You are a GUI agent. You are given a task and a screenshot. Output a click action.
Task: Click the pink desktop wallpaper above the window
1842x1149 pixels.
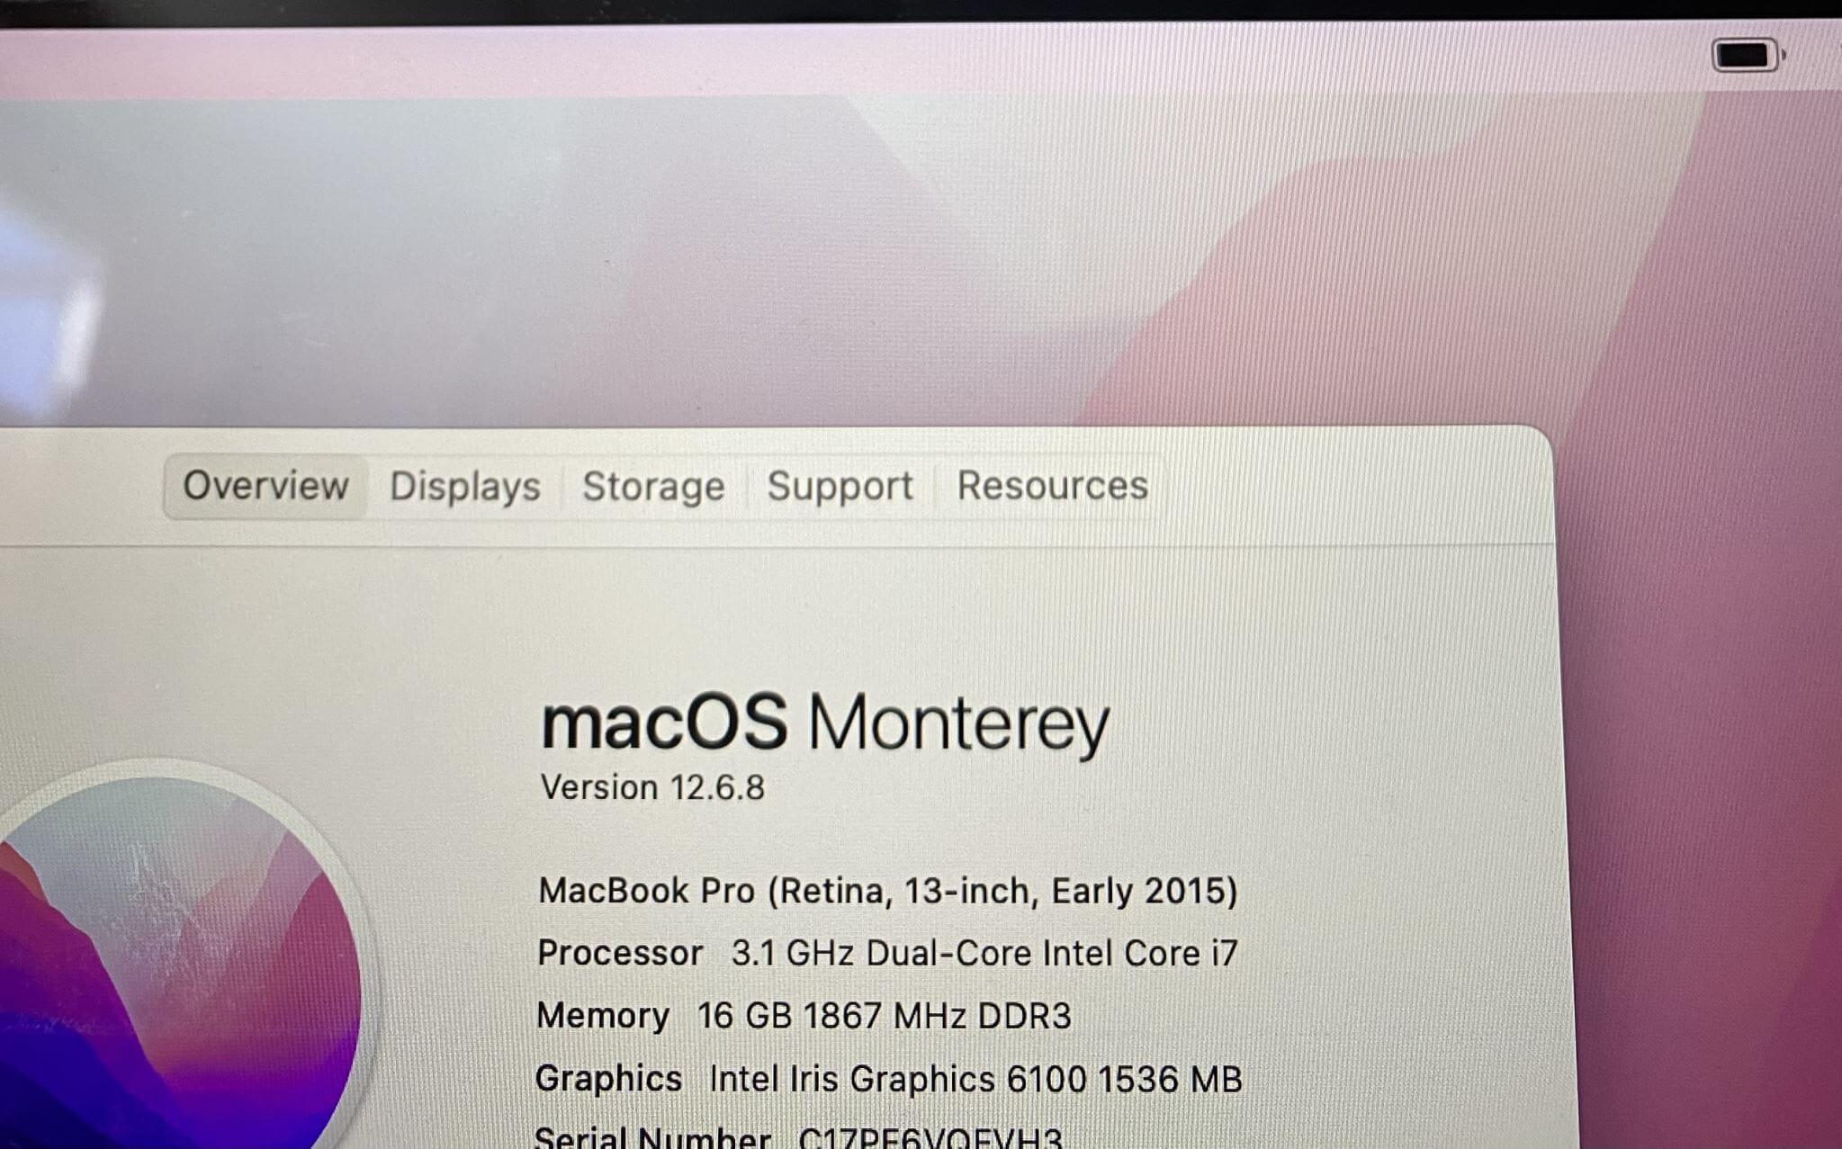[x=900, y=252]
